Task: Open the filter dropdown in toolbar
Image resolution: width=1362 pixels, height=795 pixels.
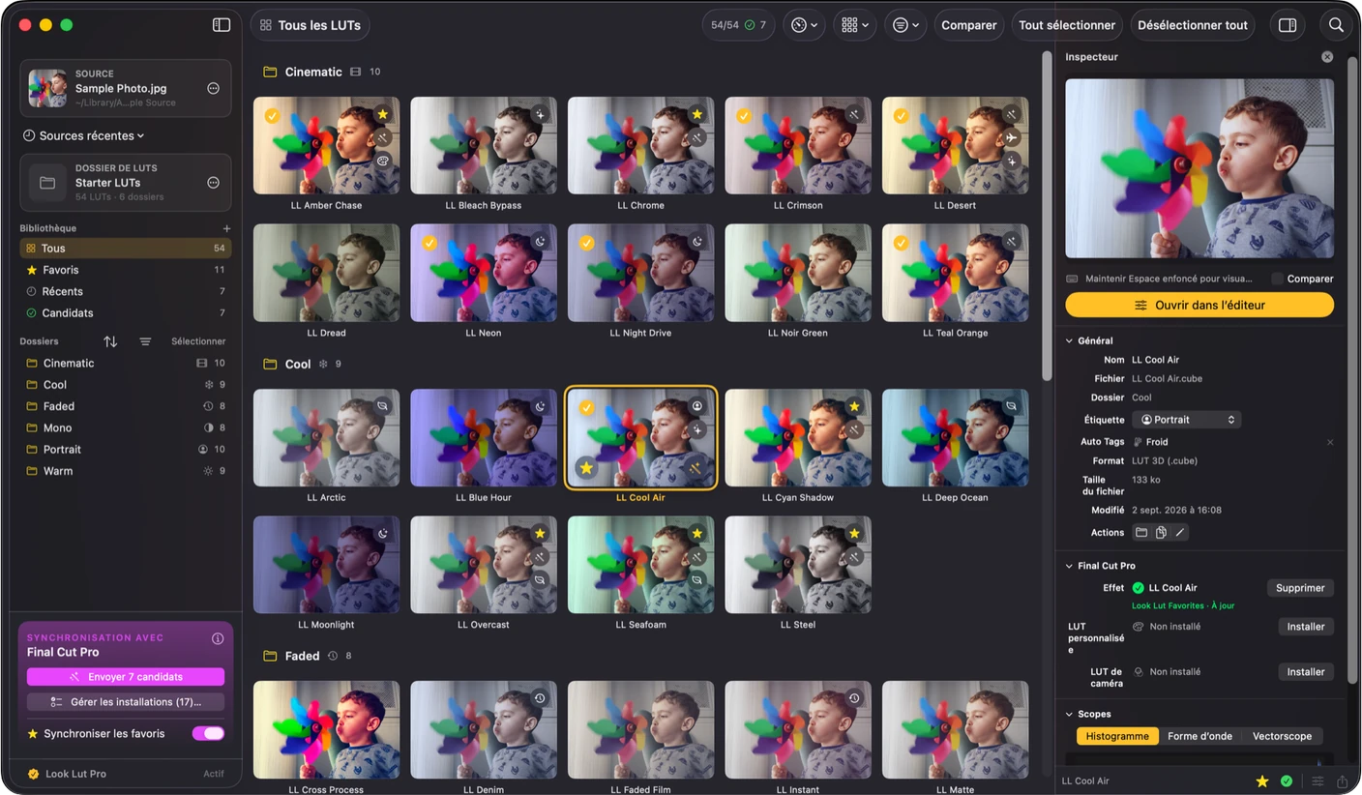Action: [x=905, y=25]
